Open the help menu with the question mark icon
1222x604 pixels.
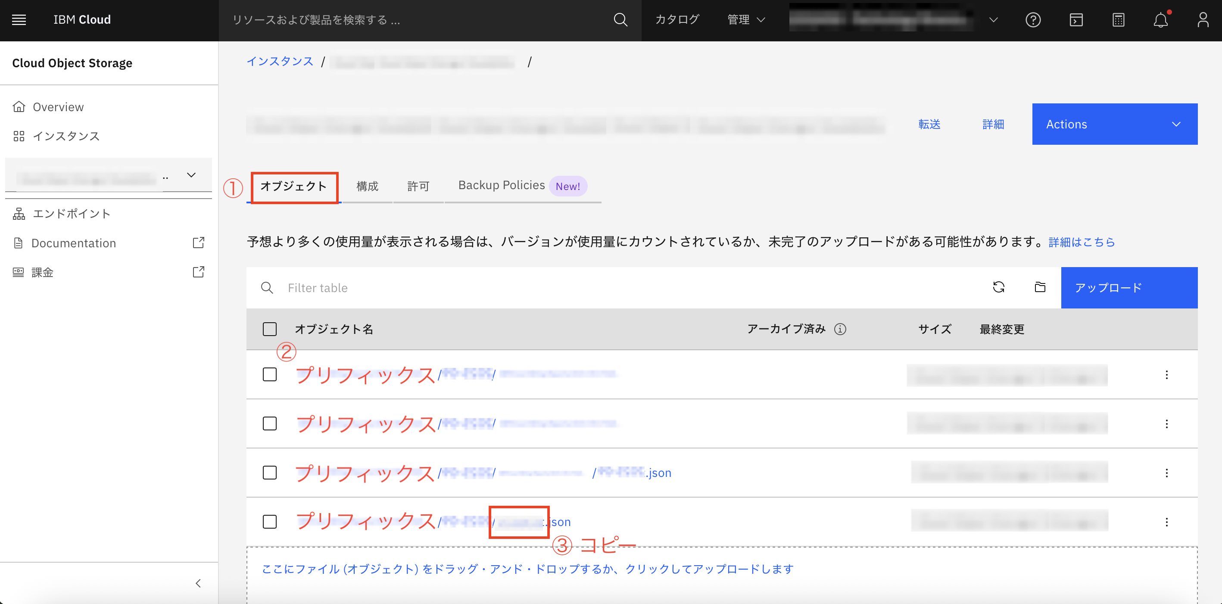1034,20
